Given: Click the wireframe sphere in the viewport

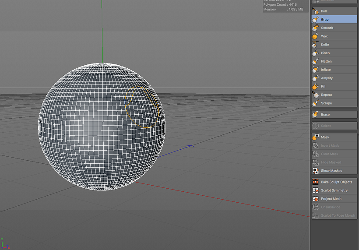Looking at the screenshot, I should tap(102, 127).
